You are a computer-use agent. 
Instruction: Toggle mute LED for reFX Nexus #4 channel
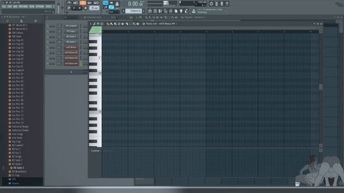click(48, 63)
